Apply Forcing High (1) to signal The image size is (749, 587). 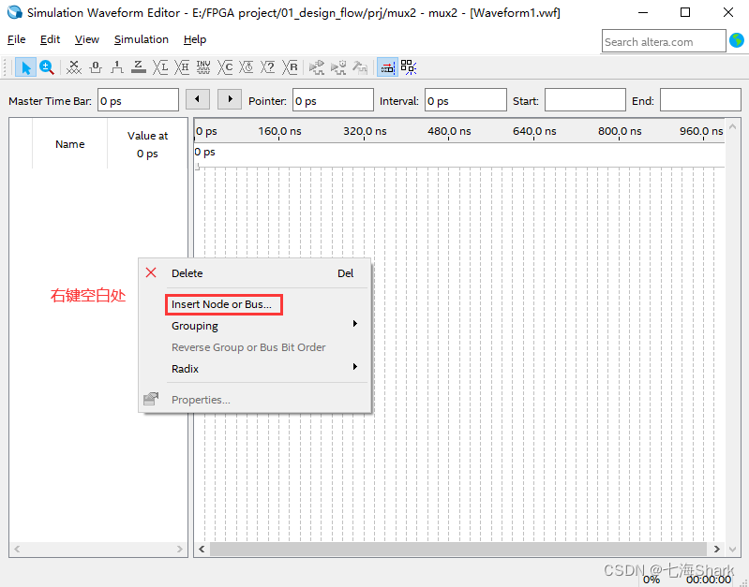click(x=117, y=67)
